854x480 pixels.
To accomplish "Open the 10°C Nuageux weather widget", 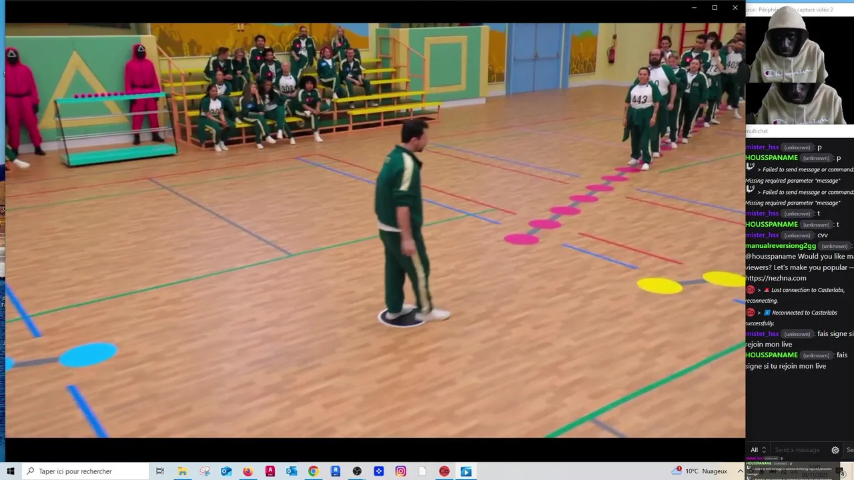I will click(700, 471).
